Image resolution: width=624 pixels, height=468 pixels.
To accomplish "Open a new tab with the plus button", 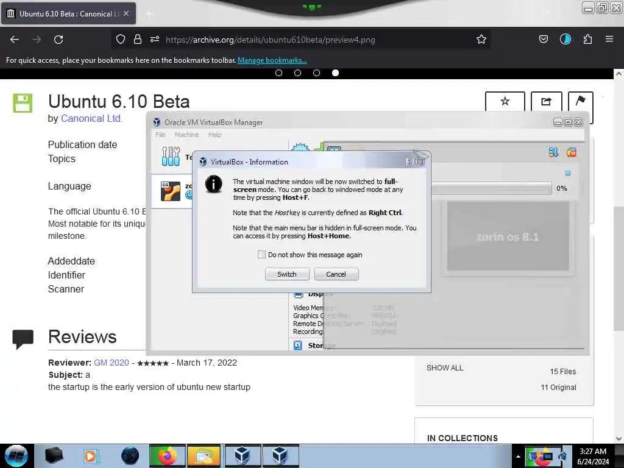I will pyautogui.click(x=149, y=14).
